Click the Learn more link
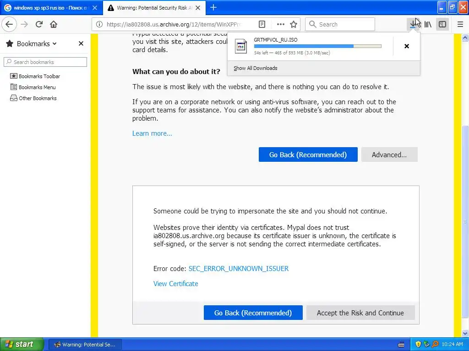469x351 pixels. pos(152,133)
